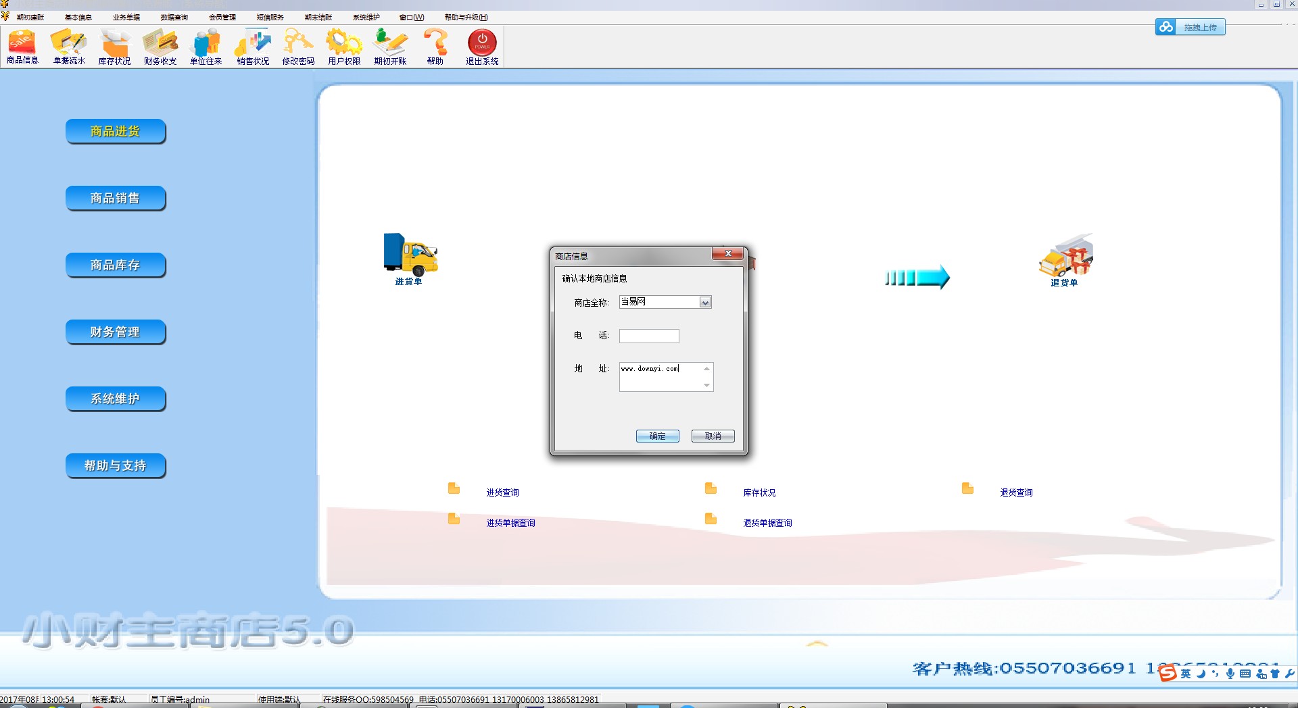Open the 帮助与升级(H) menu
The width and height of the screenshot is (1298, 708).
(466, 18)
